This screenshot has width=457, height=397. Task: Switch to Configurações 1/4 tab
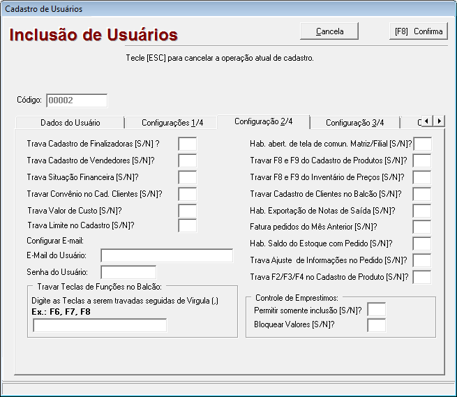click(x=172, y=123)
